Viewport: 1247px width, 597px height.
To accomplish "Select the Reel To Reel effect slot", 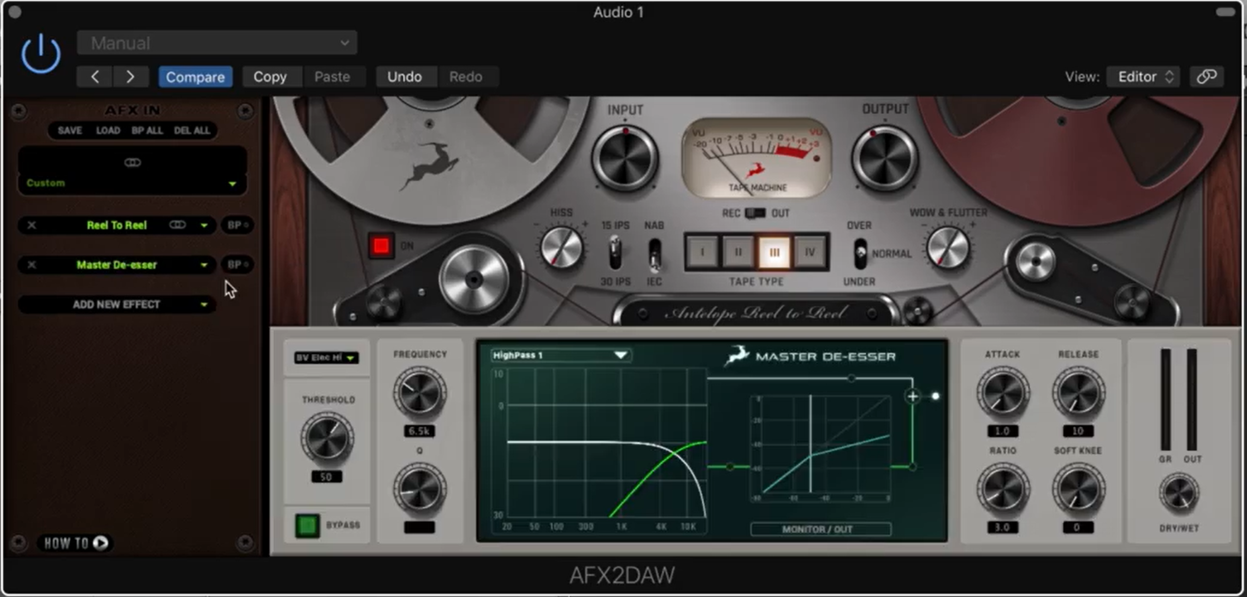I will [x=117, y=225].
